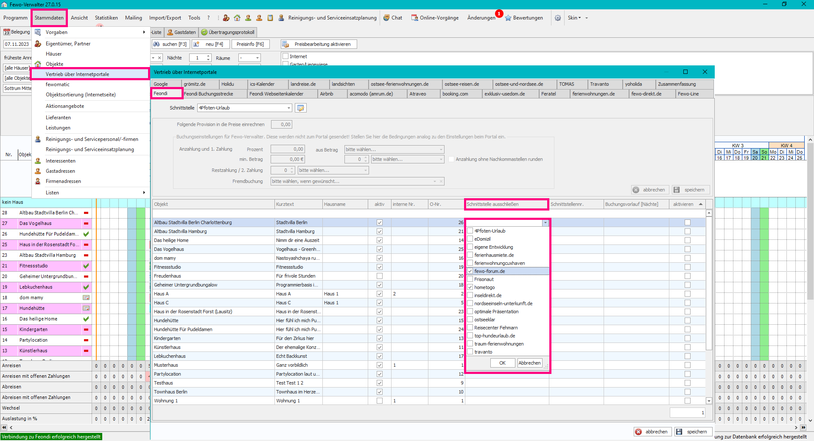The image size is (814, 441).
Task: Click the Bewertungen star icon
Action: coord(508,18)
